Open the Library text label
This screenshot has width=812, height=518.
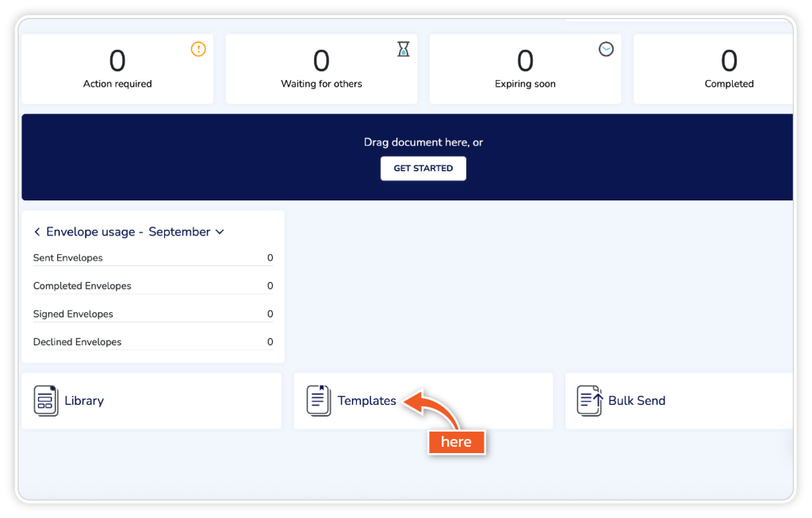[x=84, y=401]
